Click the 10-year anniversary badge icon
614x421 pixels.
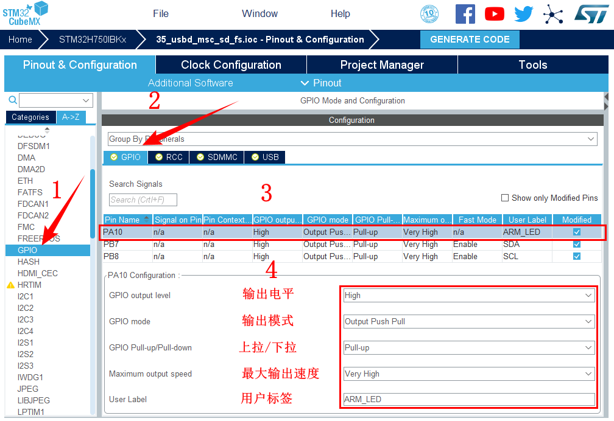tap(429, 14)
